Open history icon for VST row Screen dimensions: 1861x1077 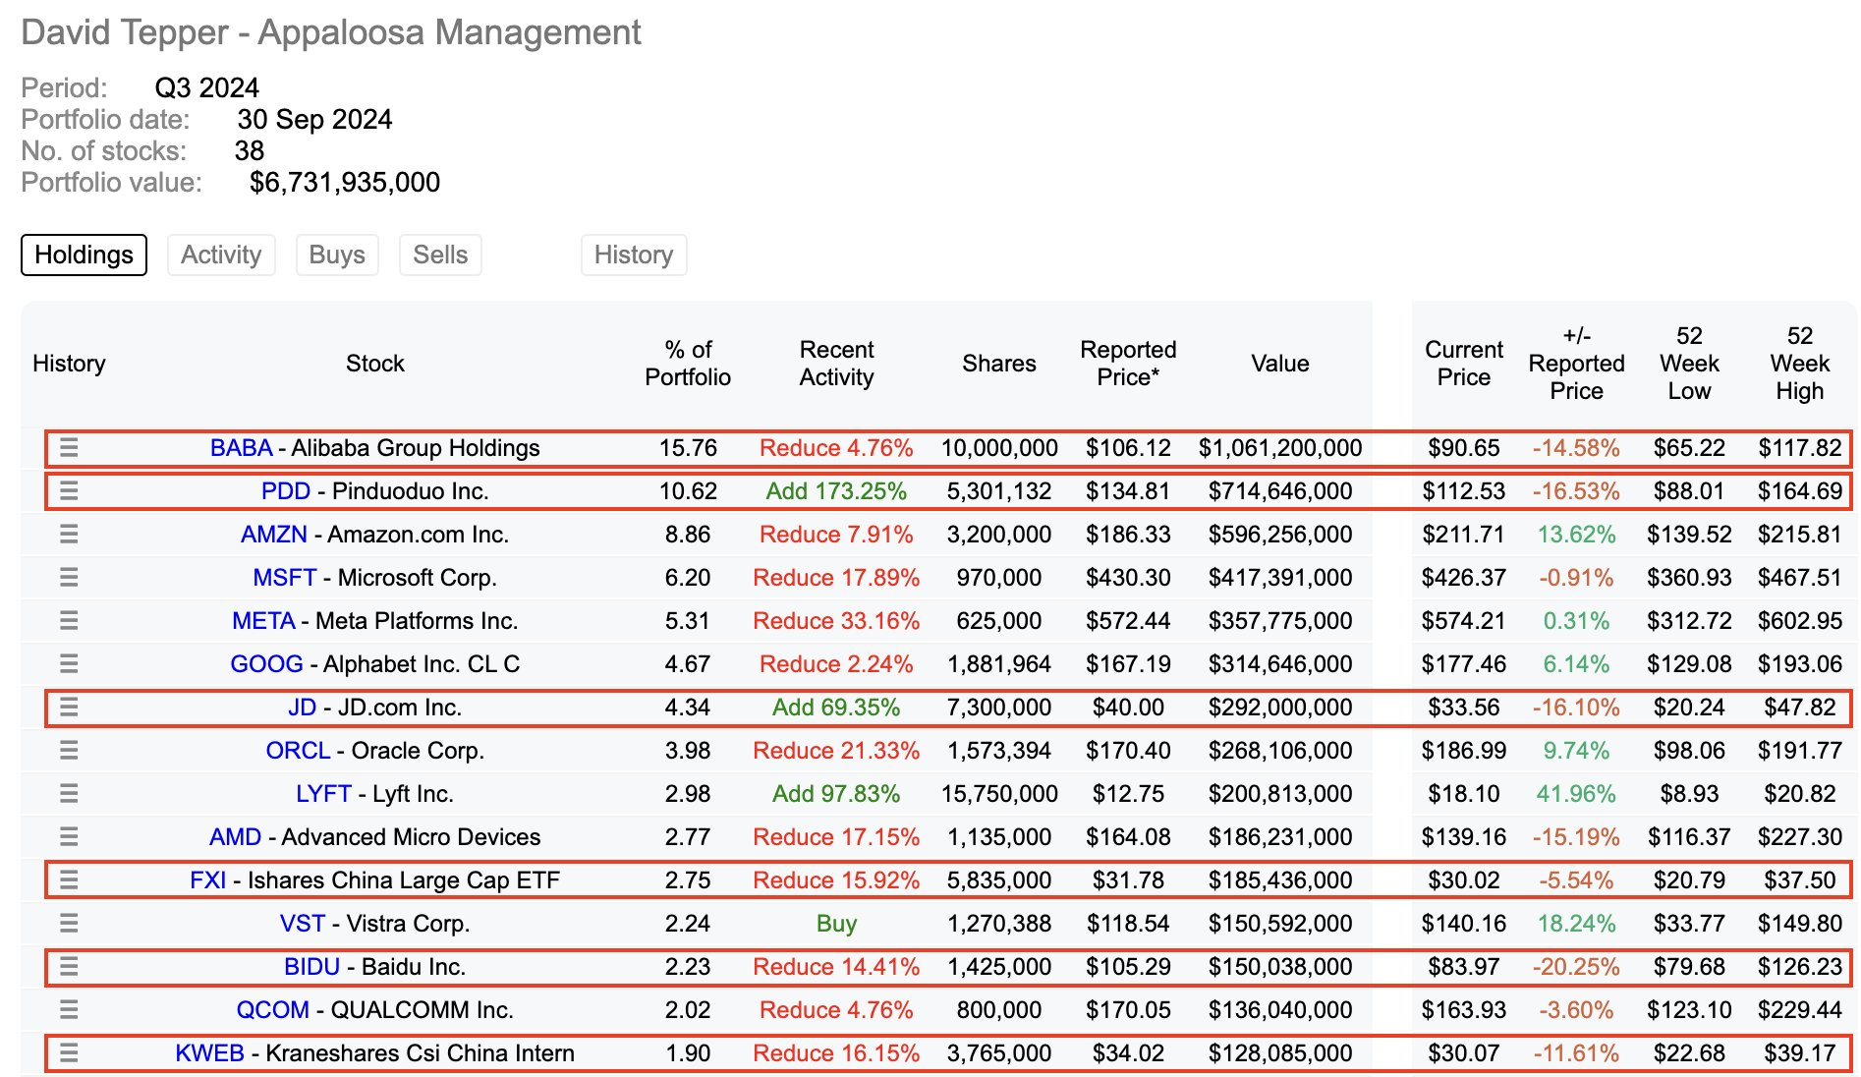click(x=69, y=924)
